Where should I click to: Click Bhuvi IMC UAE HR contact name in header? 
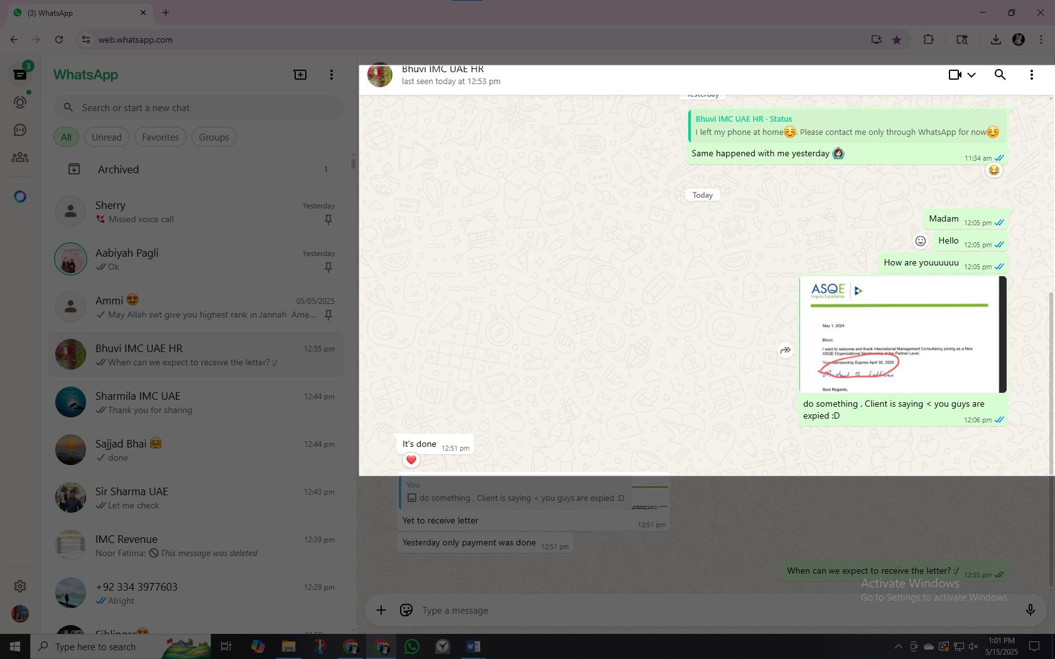(443, 69)
